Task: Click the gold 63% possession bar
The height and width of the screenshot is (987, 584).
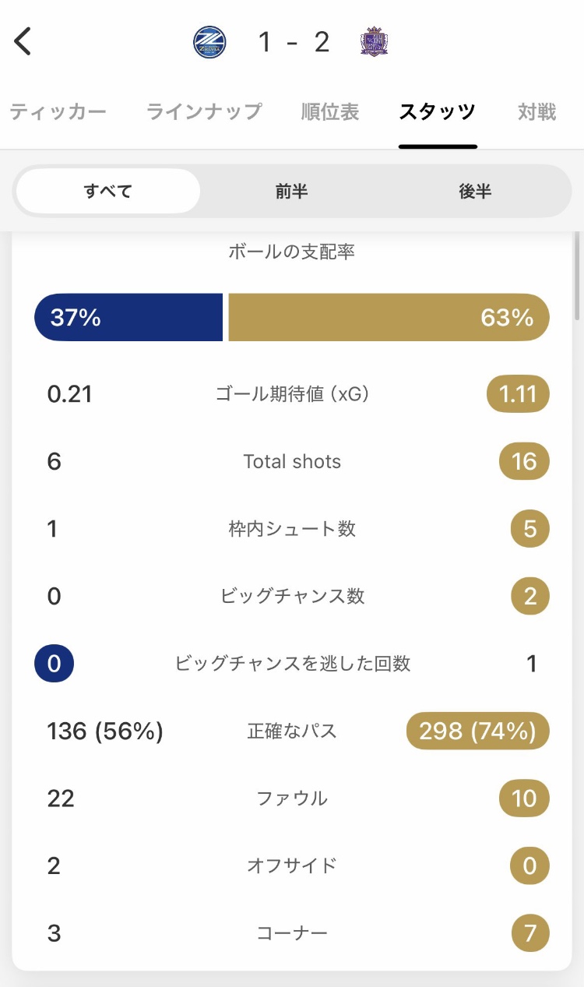Action: pyautogui.click(x=389, y=317)
